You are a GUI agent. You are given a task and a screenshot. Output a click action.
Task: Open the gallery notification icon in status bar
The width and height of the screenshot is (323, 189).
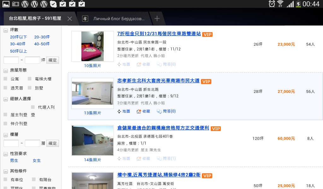coord(6,4)
